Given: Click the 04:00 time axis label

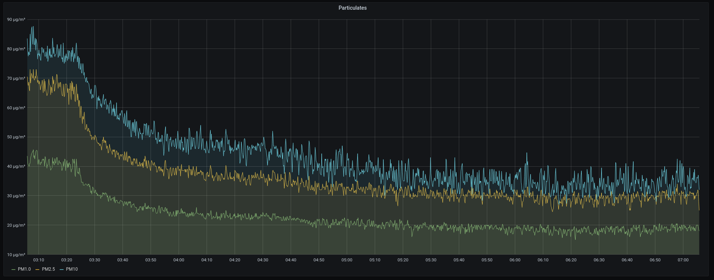Looking at the screenshot, I should tap(179, 260).
